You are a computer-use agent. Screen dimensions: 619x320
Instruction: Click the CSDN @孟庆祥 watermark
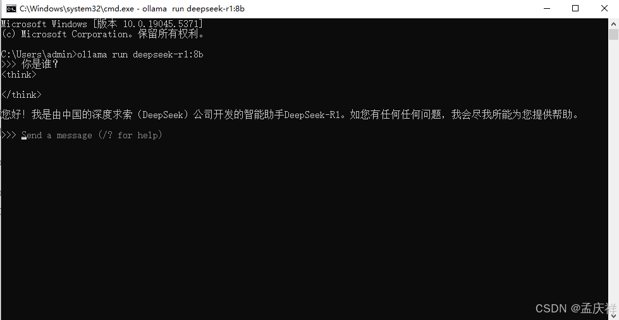pos(575,308)
